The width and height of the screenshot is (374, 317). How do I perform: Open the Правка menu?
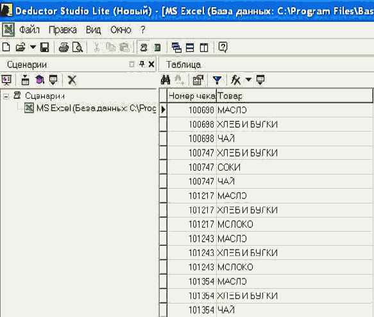click(63, 30)
